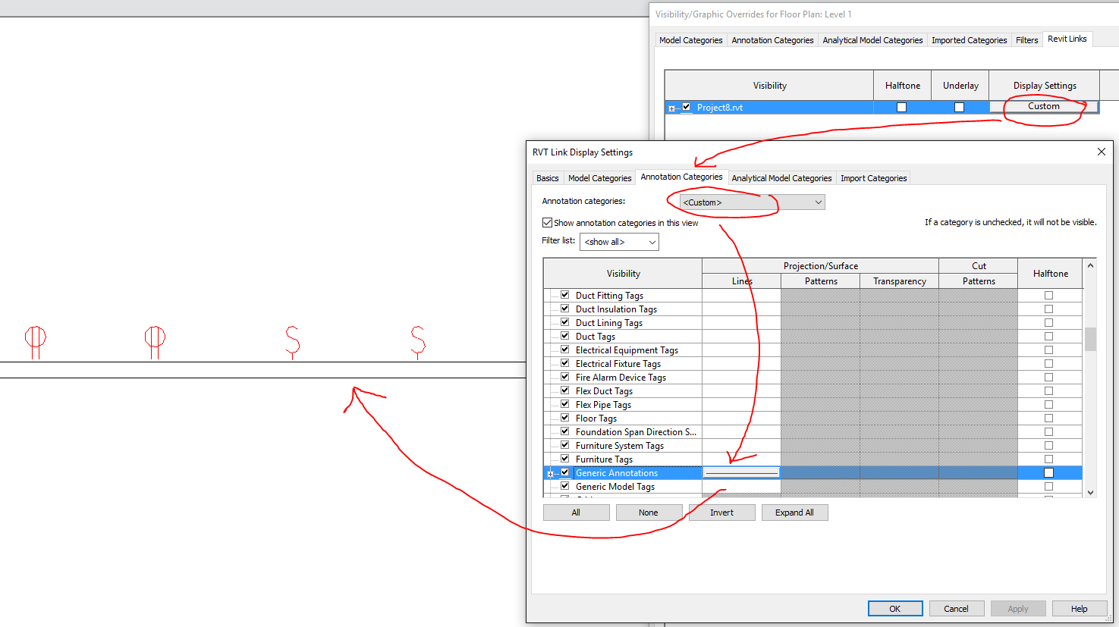Viewport: 1119px width, 627px height.
Task: Click the Halftone column header in category table
Action: pyautogui.click(x=1050, y=274)
